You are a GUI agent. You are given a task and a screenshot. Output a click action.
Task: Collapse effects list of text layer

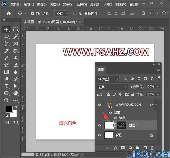pyautogui.click(x=156, y=105)
